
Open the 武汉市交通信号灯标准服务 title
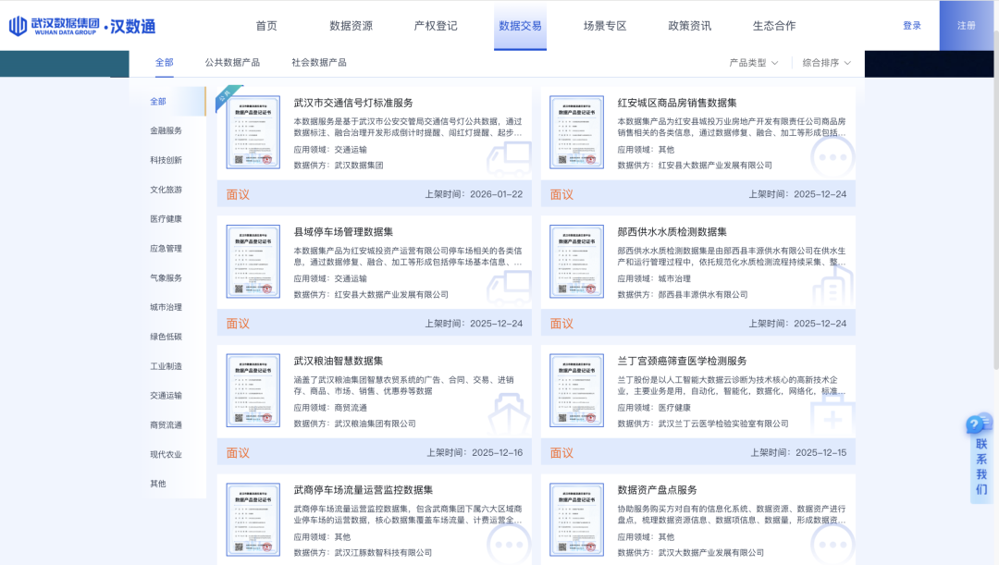tap(353, 103)
